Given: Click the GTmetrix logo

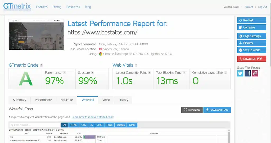Looking at the screenshot, I should tap(17, 7).
